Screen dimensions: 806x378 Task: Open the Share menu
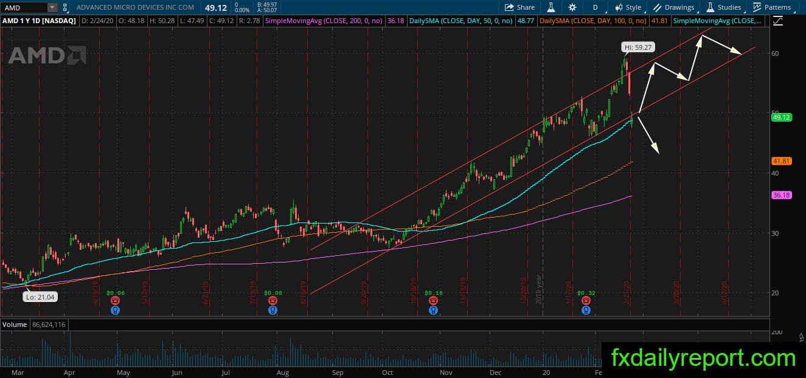[519, 7]
